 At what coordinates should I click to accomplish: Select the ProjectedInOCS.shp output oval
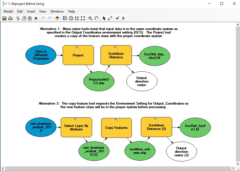tap(99, 81)
